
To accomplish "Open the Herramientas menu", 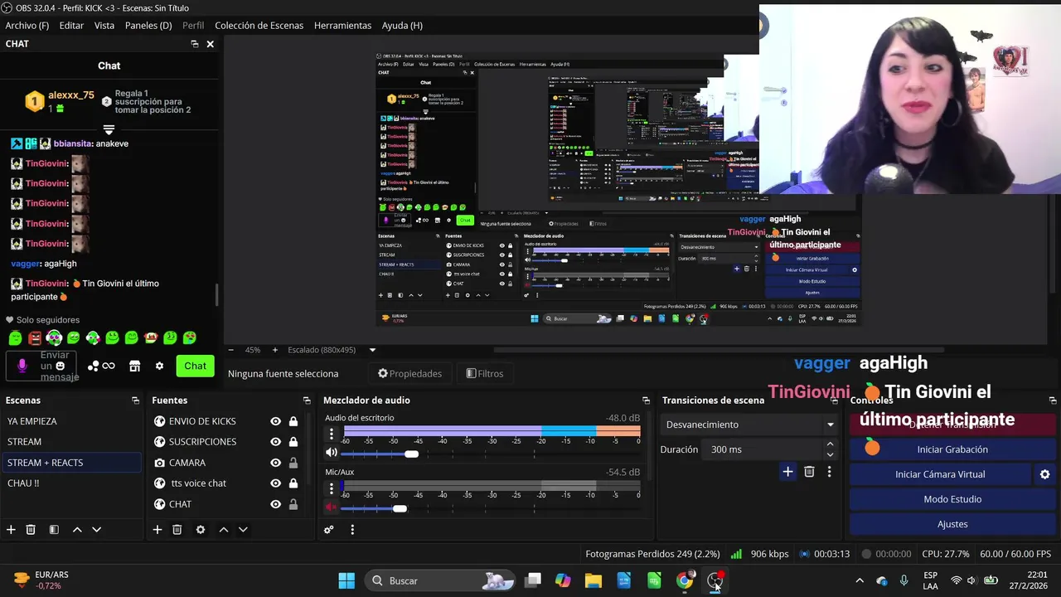I will [x=342, y=26].
